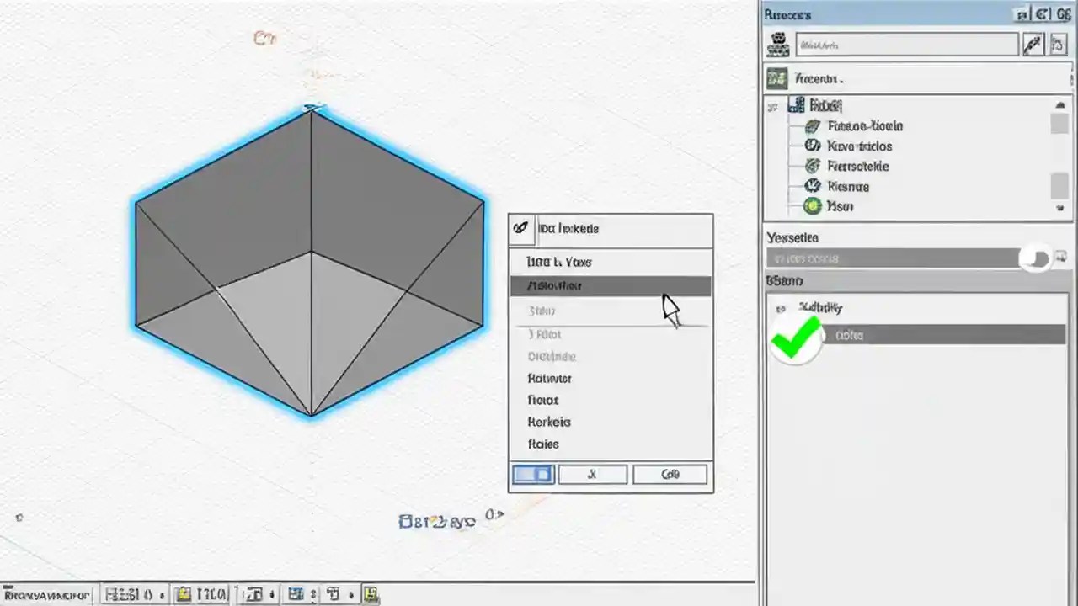Toggle the round switch on the panel search field

point(1037,259)
